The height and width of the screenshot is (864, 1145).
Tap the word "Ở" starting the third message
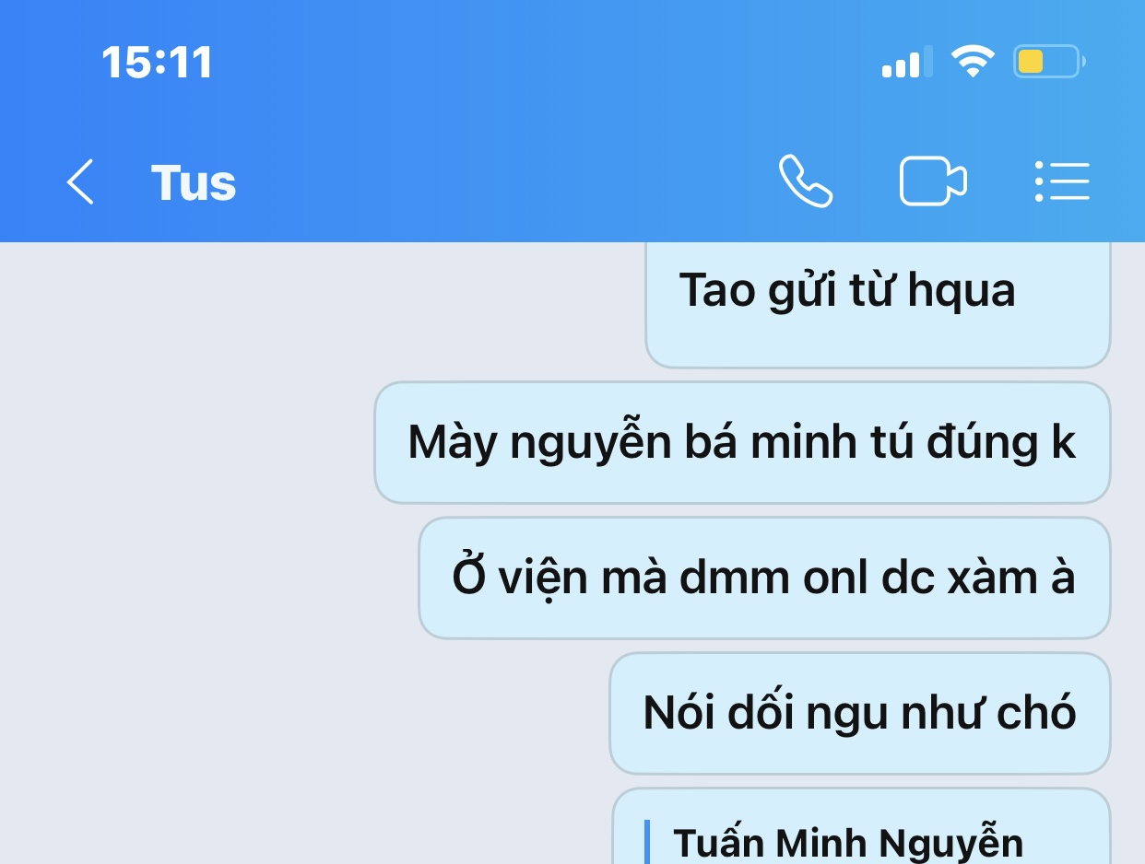pos(469,577)
